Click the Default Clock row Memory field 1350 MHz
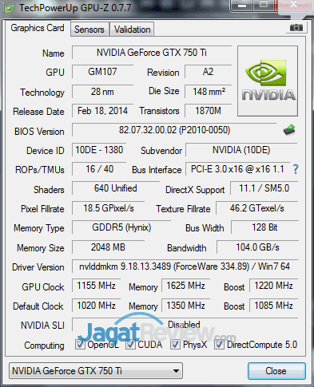The height and width of the screenshot is (387, 314). pyautogui.click(x=185, y=306)
